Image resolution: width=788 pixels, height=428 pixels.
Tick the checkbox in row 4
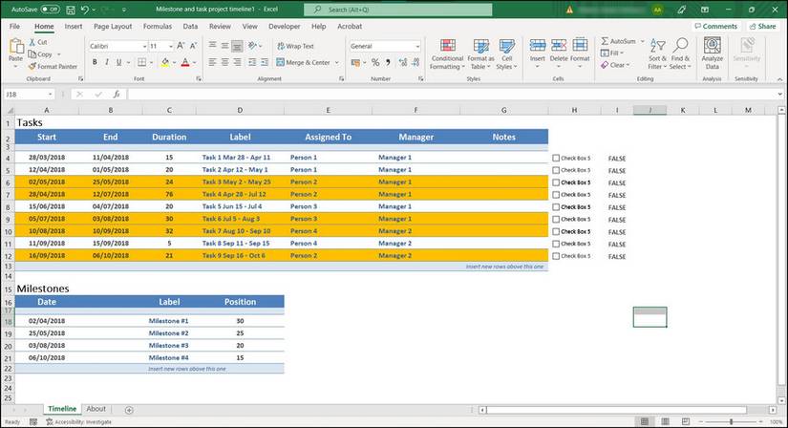tap(557, 158)
